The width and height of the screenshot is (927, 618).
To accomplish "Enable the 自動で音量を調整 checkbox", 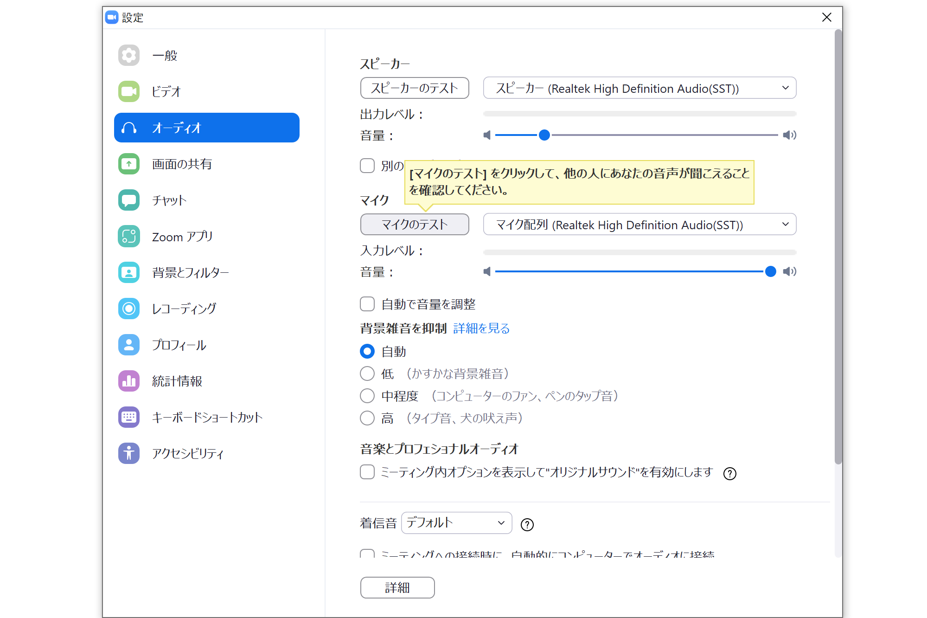I will (x=367, y=304).
